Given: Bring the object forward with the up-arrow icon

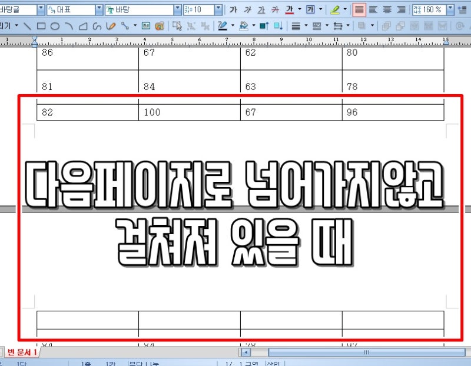Looking at the screenshot, I should tap(264, 26).
